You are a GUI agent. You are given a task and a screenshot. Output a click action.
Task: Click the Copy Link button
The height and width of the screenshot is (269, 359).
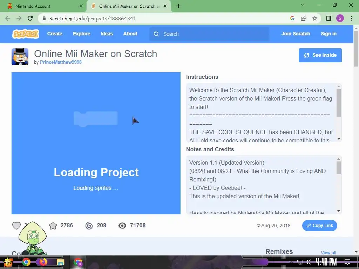pyautogui.click(x=320, y=226)
